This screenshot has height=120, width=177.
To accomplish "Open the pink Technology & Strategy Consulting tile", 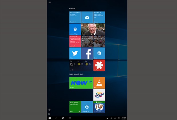I will (x=75, y=41).
